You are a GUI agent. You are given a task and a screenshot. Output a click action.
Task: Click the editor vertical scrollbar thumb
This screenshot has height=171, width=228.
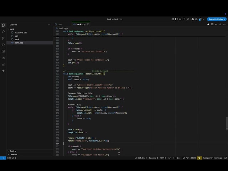227,123
